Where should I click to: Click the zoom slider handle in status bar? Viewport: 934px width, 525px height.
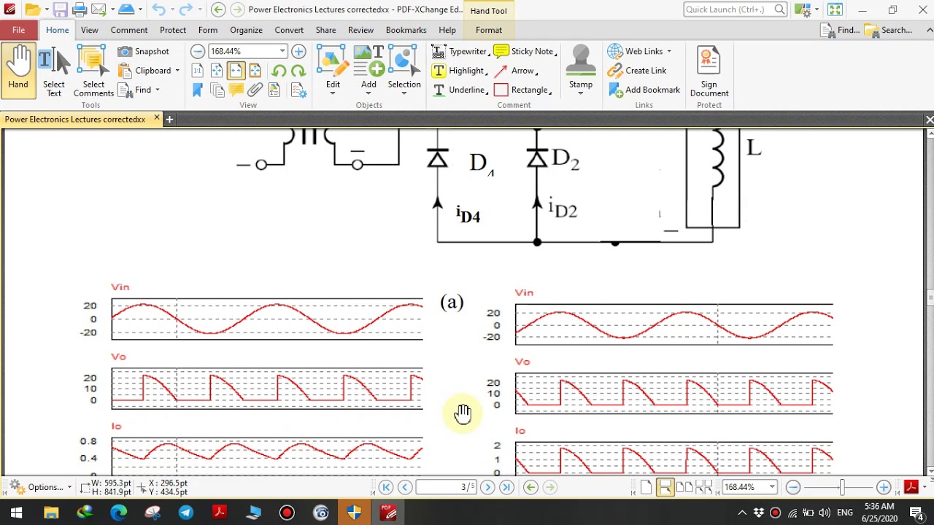click(x=841, y=487)
